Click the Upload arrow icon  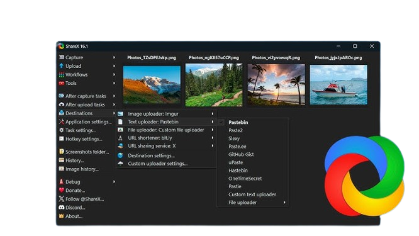click(x=62, y=65)
